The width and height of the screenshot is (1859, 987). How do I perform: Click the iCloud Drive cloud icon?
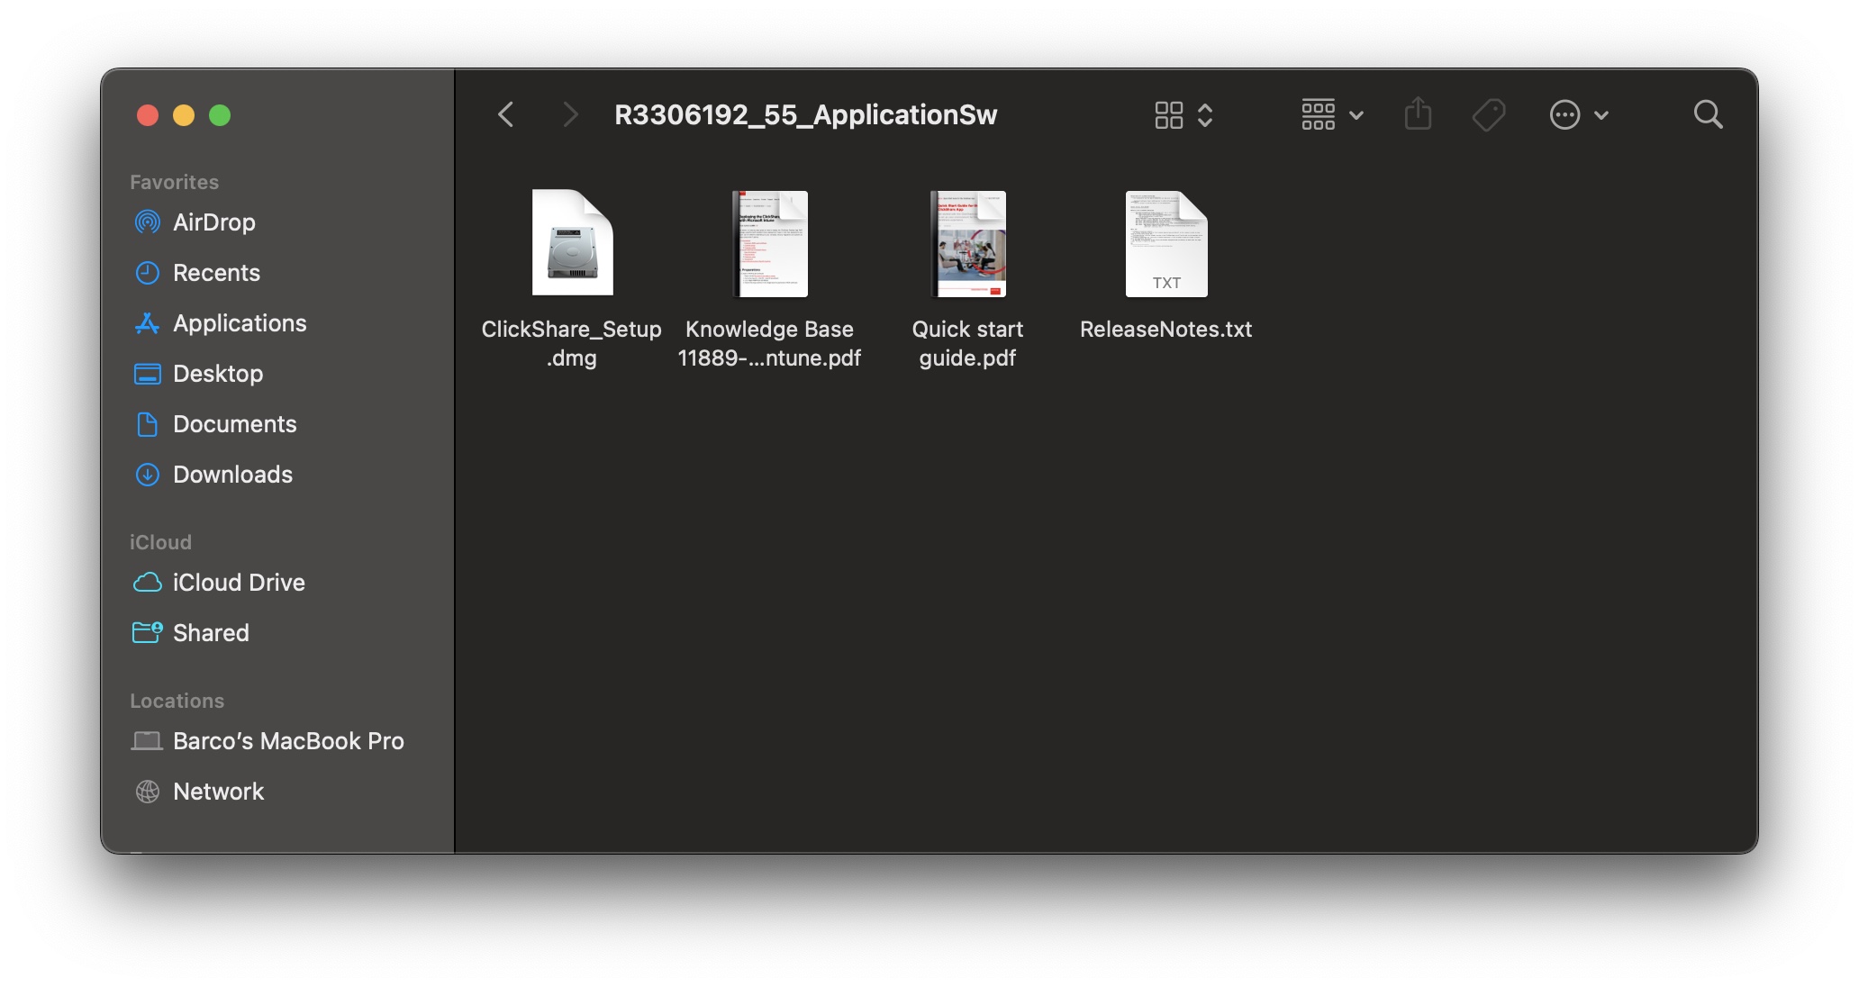(x=148, y=582)
